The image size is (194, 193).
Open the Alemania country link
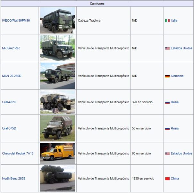pos(177,76)
